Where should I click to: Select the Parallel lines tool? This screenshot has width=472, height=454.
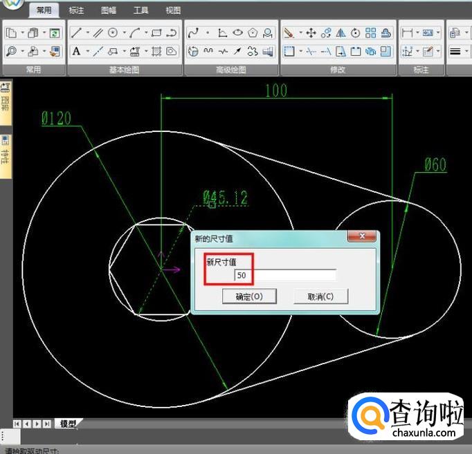pyautogui.click(x=98, y=32)
